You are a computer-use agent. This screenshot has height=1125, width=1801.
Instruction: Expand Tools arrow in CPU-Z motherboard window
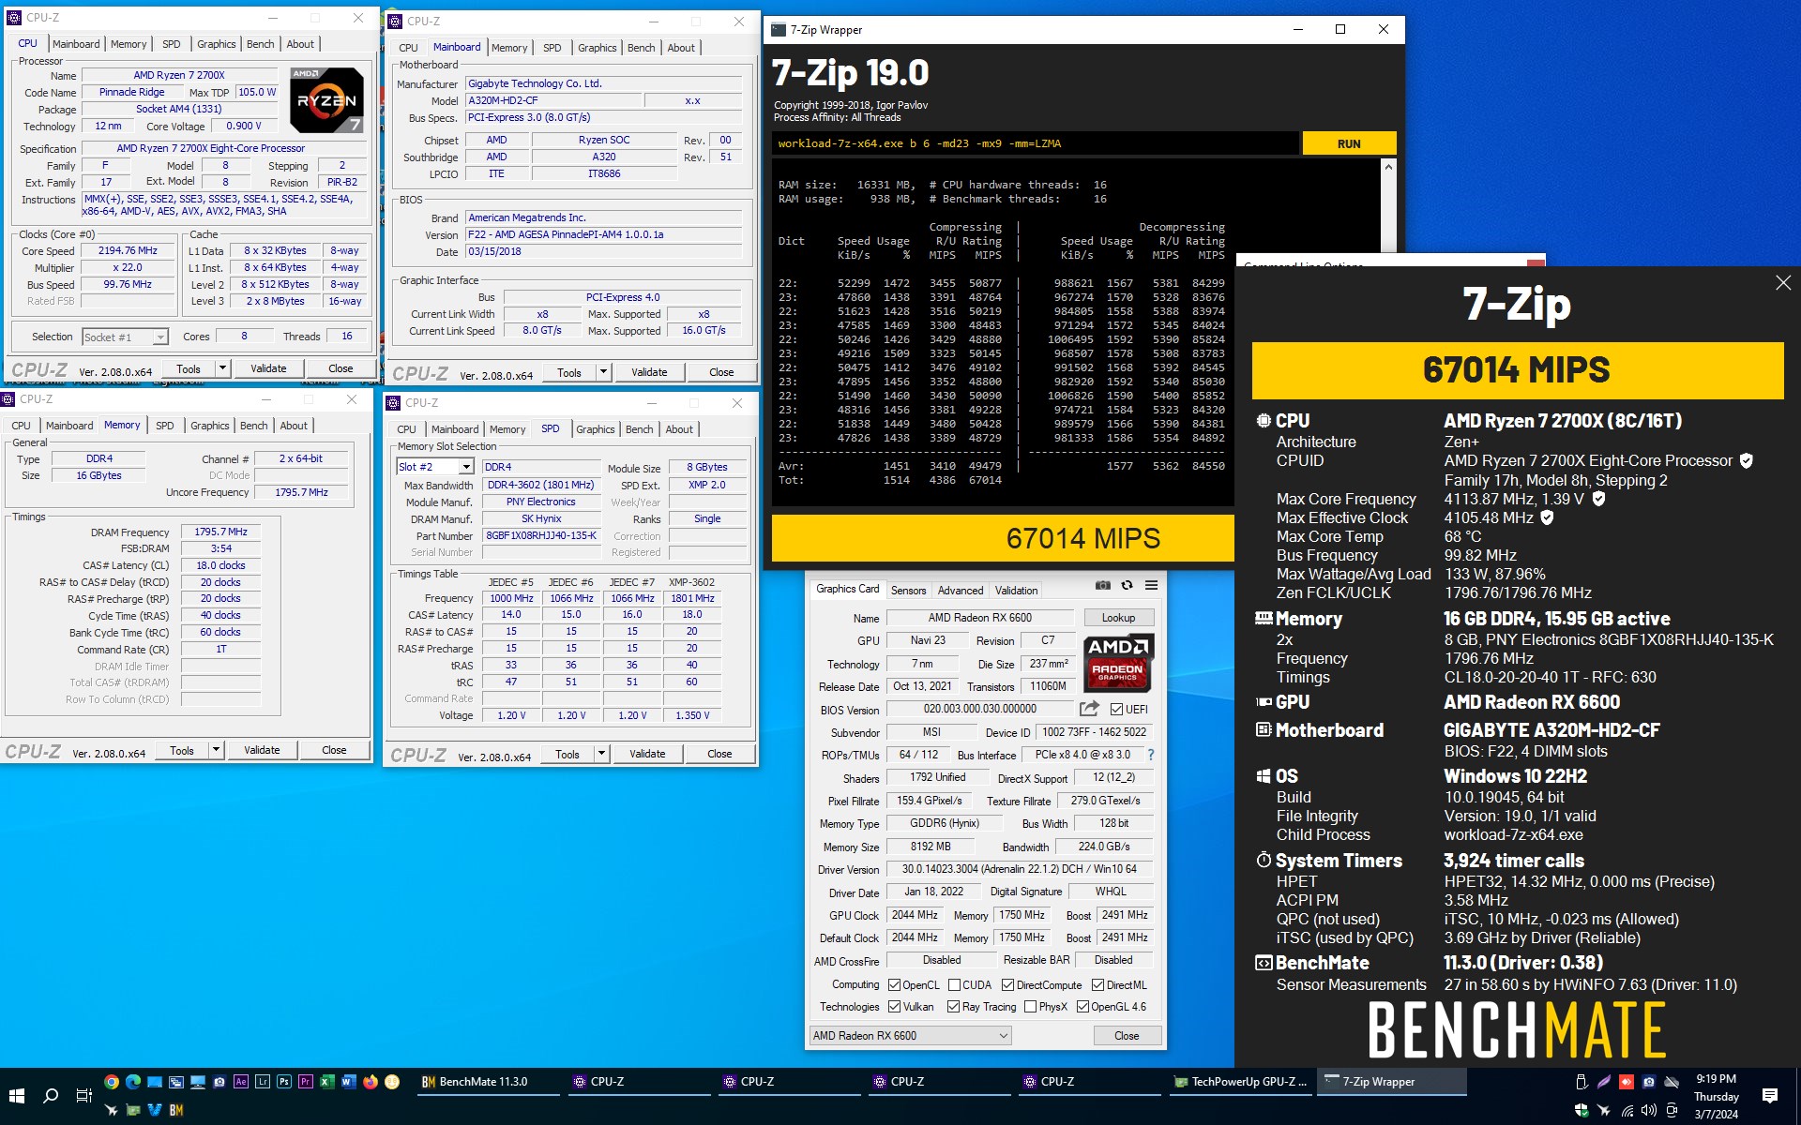pyautogui.click(x=603, y=372)
